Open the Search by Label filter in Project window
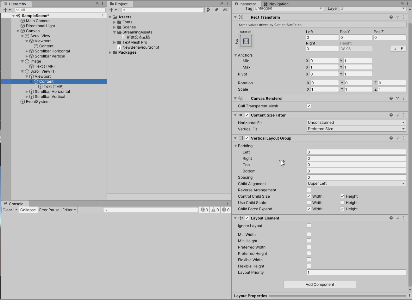Image resolution: width=412 pixels, height=300 pixels. (x=216, y=10)
